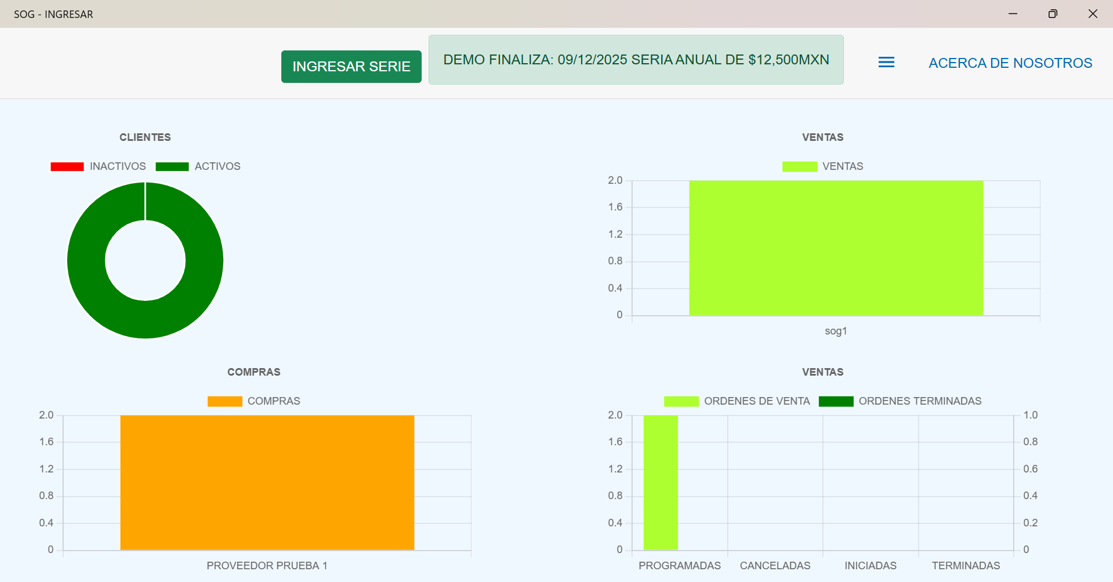Screen dimensions: 1113x582
Task: Click the TERMINADAS axis label
Action: 966,566
